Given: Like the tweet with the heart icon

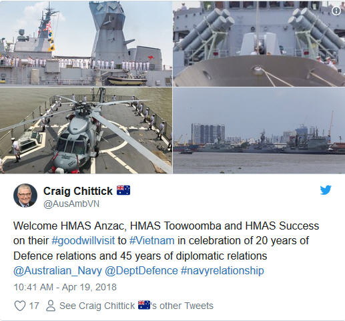Looking at the screenshot, I should [20, 306].
